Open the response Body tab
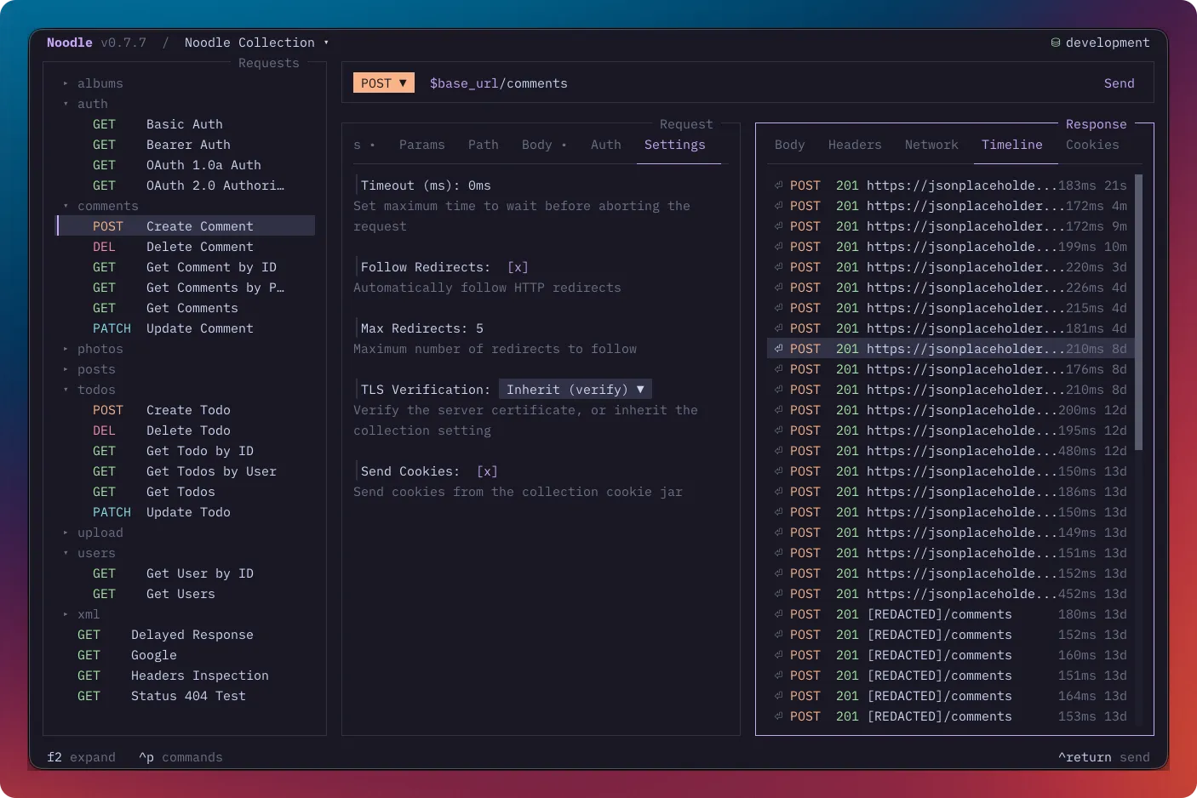The height and width of the screenshot is (798, 1197). 790,145
